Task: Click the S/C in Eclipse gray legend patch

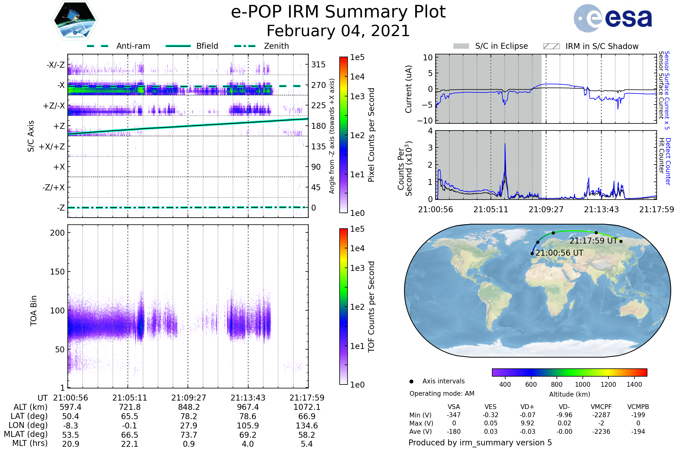Action: 461,46
